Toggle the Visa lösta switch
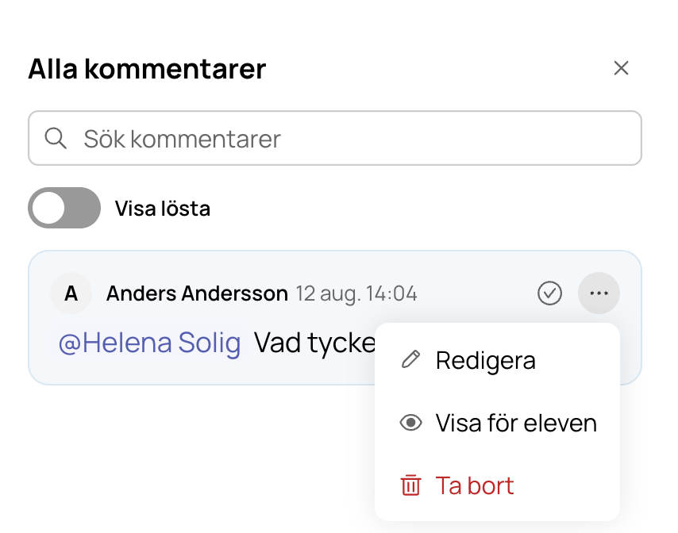Screen dimensions: 678x533 click(64, 208)
